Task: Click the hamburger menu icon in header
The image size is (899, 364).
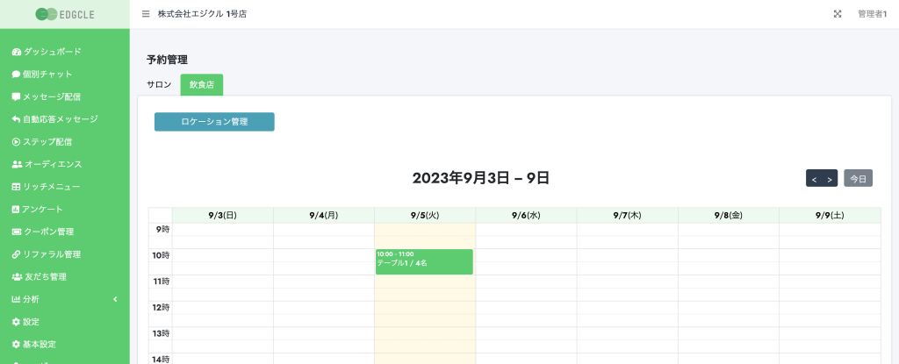Action: pos(146,14)
